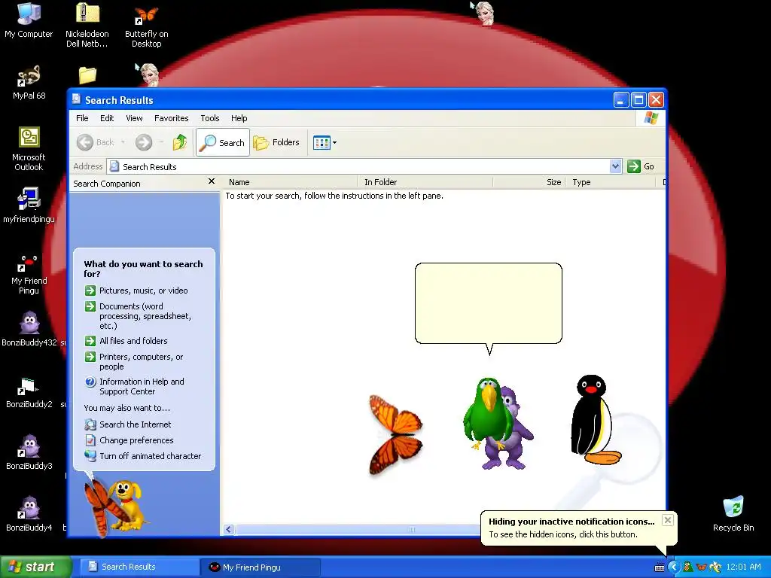Screen dimensions: 771x578
Task: Show the Folders pane
Action: [x=276, y=142]
